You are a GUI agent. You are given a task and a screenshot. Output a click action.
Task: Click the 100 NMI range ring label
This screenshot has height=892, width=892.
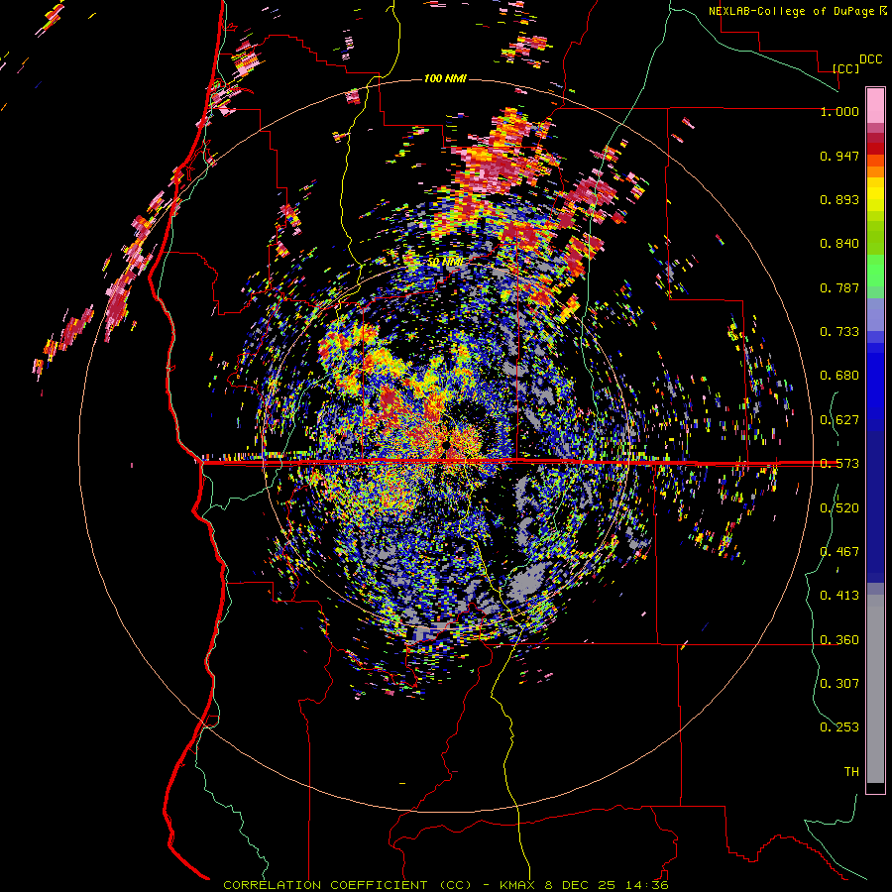[x=445, y=78]
